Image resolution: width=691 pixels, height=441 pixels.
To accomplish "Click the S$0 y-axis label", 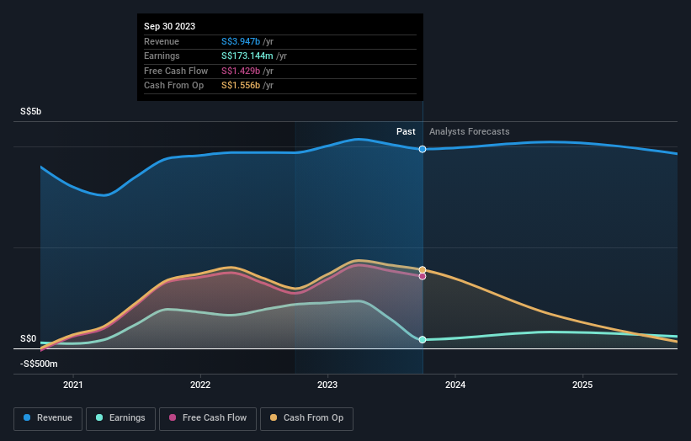I will pos(29,338).
